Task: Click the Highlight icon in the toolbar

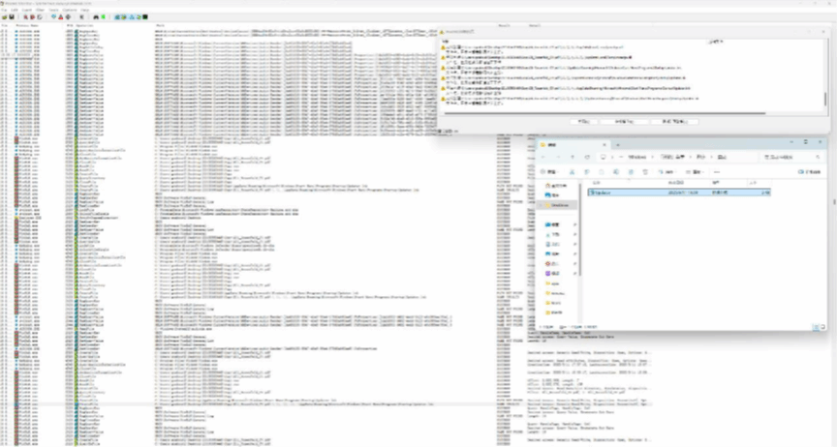Action: [59, 17]
